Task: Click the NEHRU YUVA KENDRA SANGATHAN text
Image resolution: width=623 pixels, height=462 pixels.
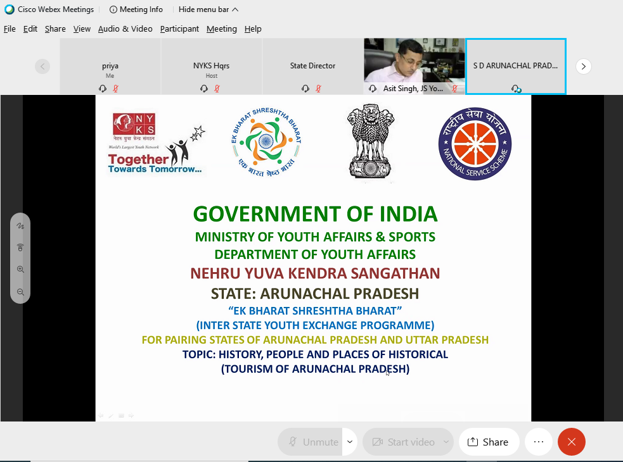Action: click(315, 273)
